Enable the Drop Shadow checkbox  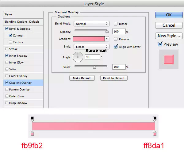point(7,103)
